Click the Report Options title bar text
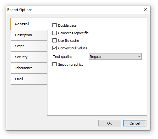The image size is (158, 139). [20, 10]
